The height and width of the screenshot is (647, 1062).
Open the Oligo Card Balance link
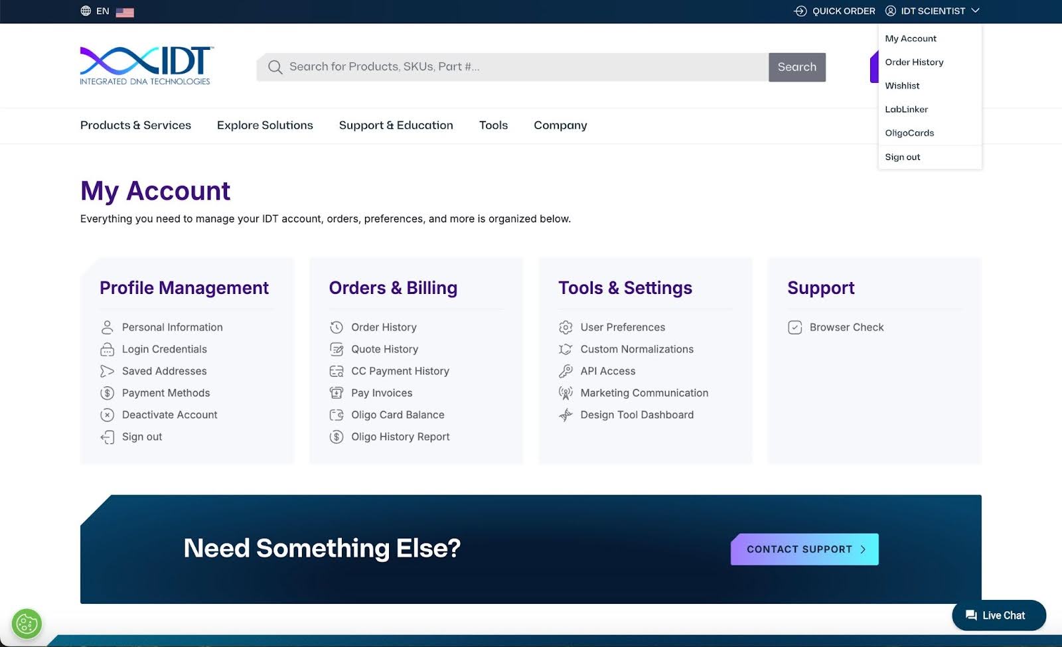[398, 415]
